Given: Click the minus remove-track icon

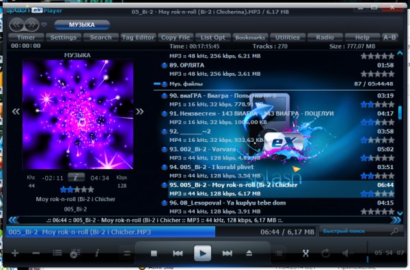Looking at the screenshot, I should click(x=36, y=253).
